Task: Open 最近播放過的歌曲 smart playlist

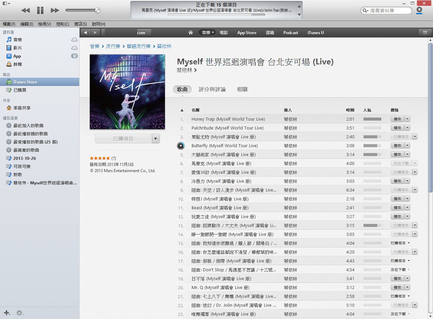Action: pyautogui.click(x=30, y=134)
